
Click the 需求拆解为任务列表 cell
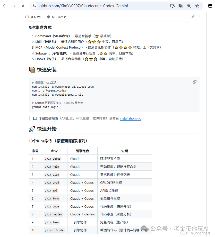tap(125, 175)
